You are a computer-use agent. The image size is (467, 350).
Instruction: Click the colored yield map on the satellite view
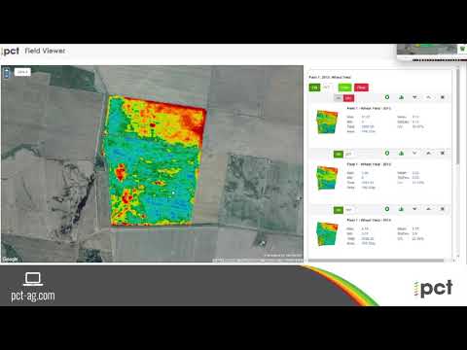tap(153, 160)
